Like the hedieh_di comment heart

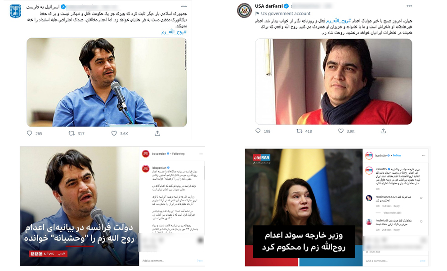[421, 221]
